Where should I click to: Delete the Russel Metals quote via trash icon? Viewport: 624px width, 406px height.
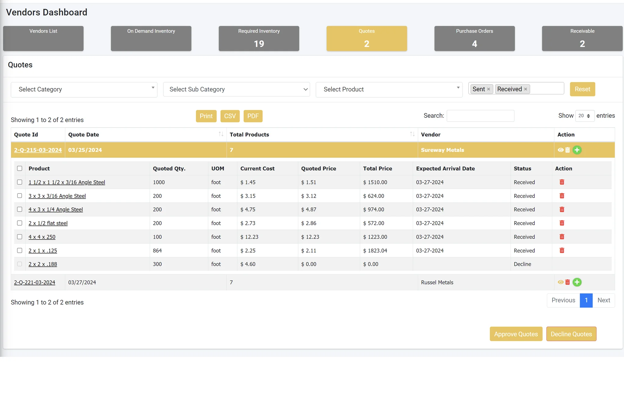568,282
